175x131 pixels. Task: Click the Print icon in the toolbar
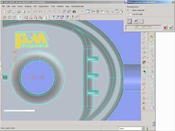click(x=19, y=12)
